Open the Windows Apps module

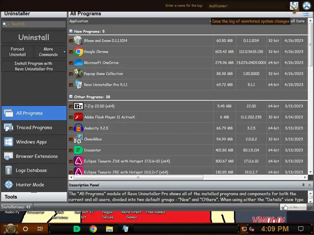tap(34, 142)
